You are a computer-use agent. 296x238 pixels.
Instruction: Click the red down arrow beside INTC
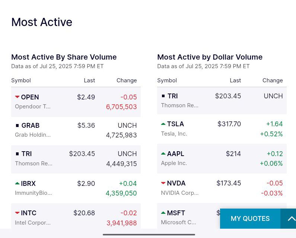tap(17, 213)
